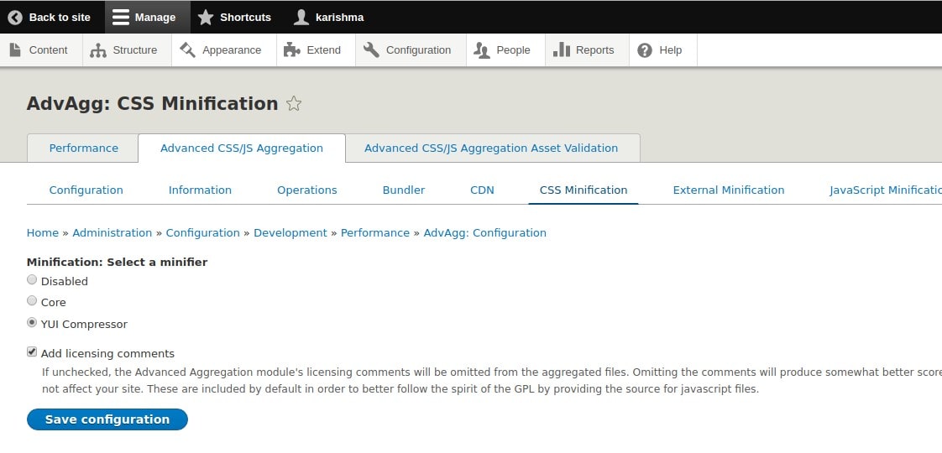This screenshot has width=942, height=453.
Task: Click the Configuration wrench icon
Action: tap(371, 50)
